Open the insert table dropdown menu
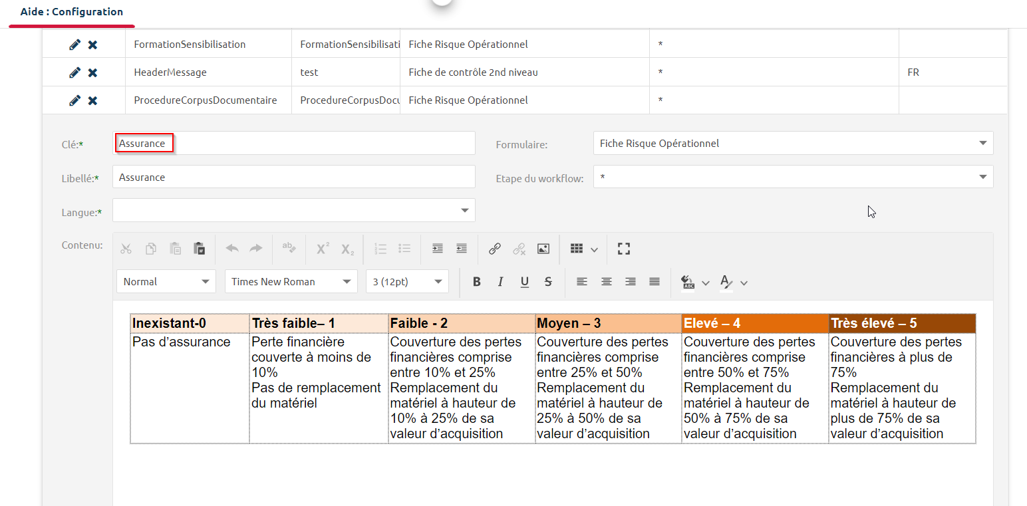 (x=594, y=249)
